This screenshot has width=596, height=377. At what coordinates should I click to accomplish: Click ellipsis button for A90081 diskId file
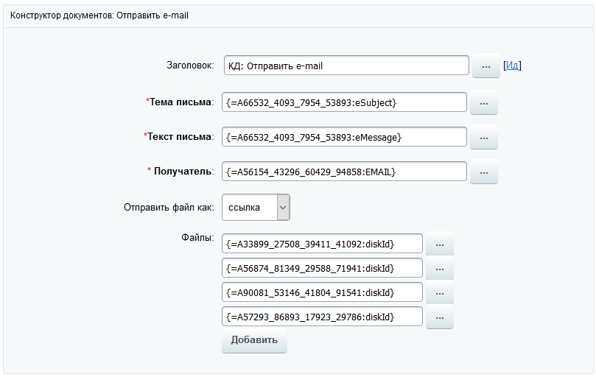pyautogui.click(x=440, y=293)
